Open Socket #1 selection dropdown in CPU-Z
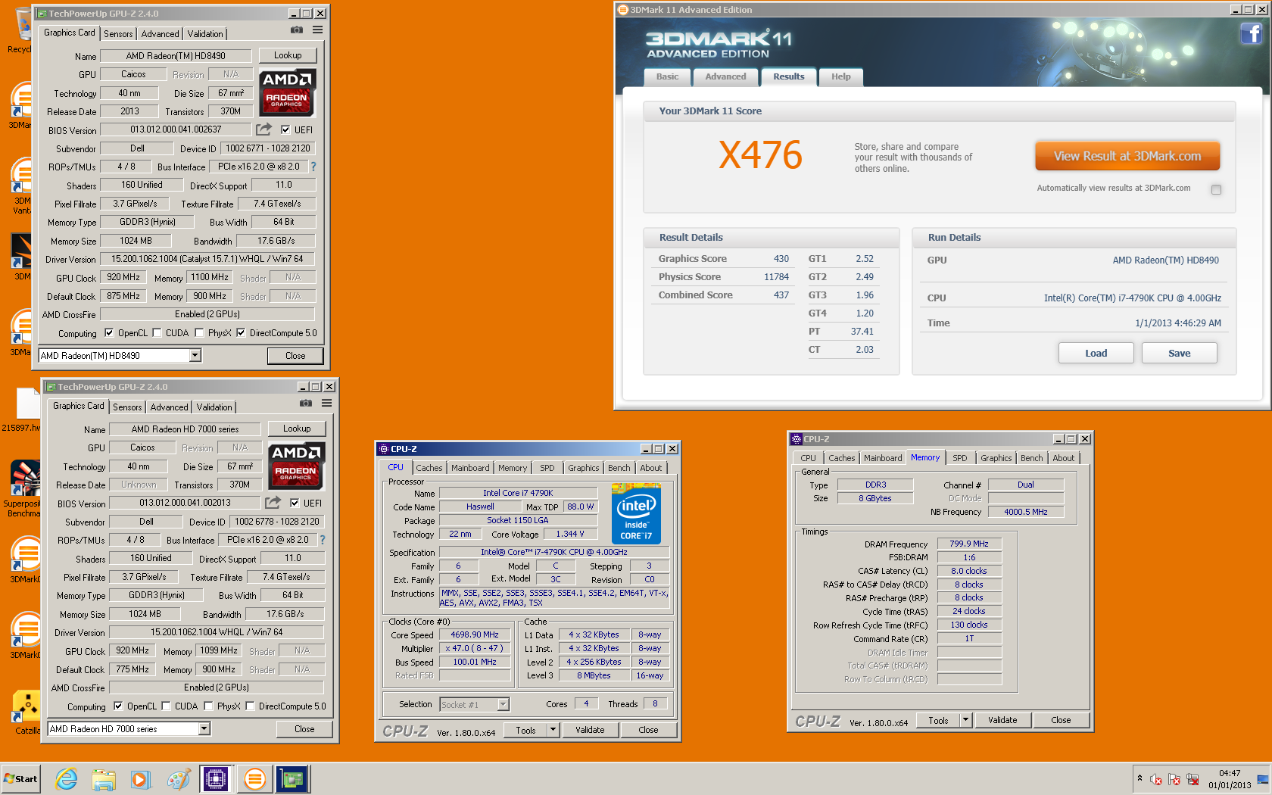The image size is (1272, 795). pyautogui.click(x=503, y=705)
